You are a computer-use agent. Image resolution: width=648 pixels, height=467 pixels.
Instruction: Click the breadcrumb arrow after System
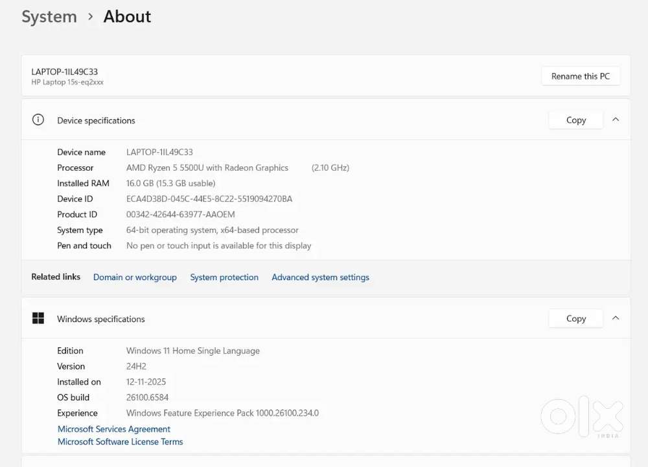click(90, 17)
